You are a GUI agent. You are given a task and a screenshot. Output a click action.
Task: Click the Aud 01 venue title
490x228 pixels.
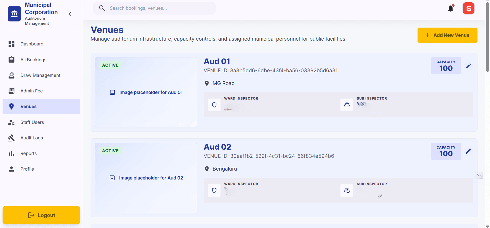point(217,61)
